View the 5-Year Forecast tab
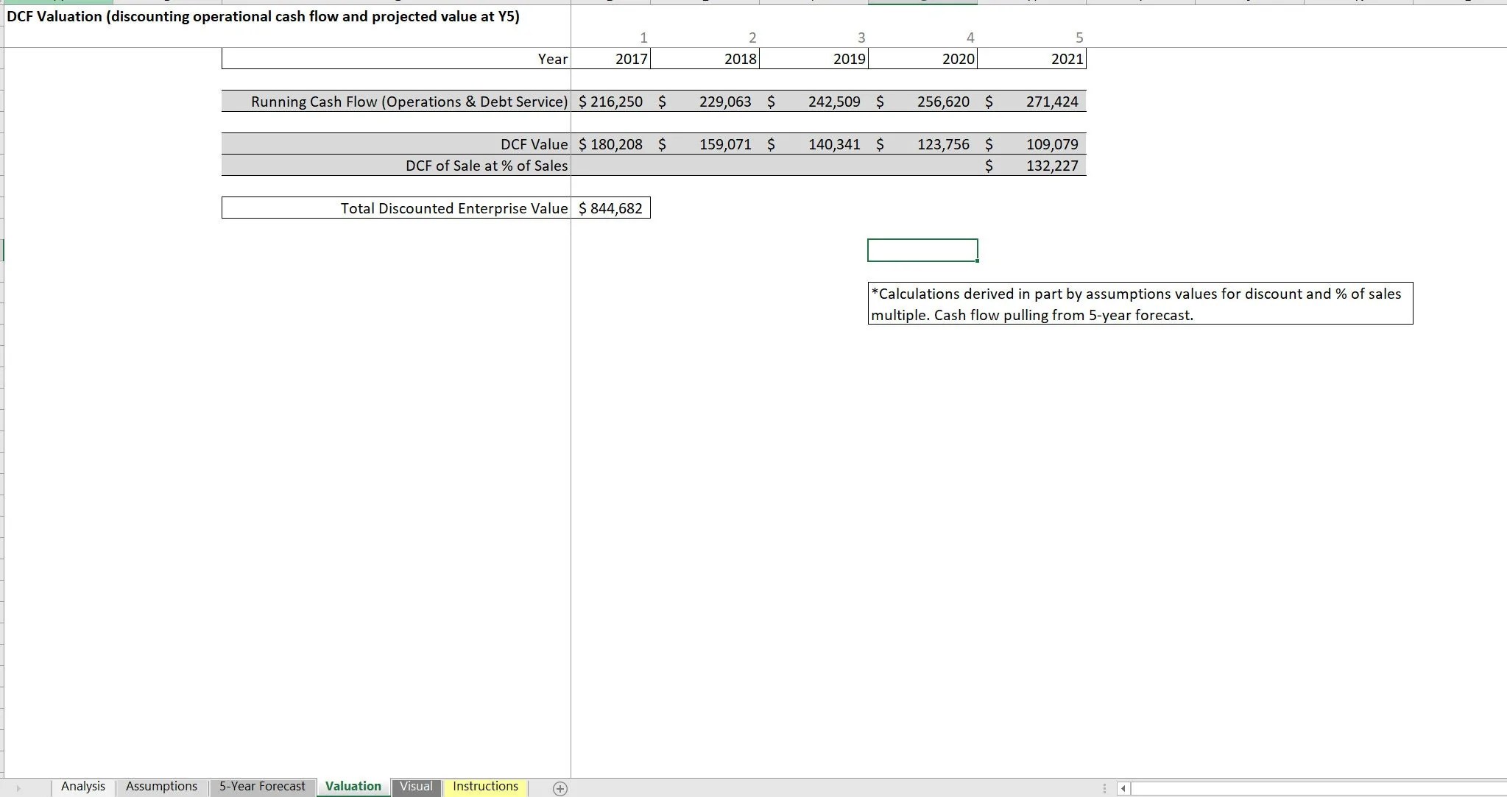 click(x=261, y=786)
